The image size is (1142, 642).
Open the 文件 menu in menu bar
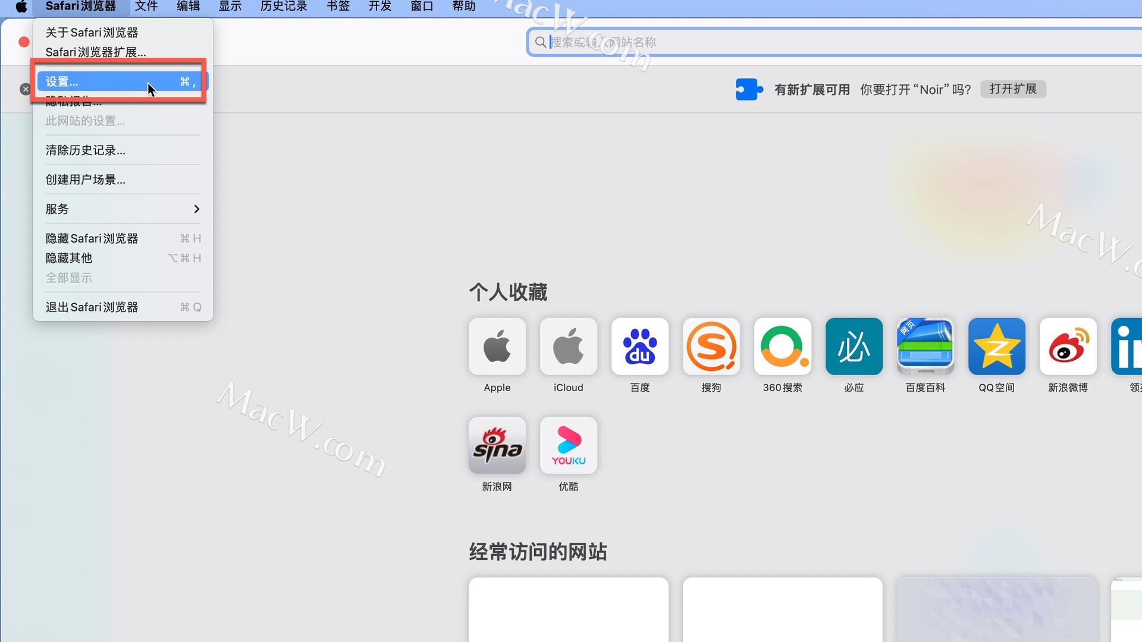click(146, 7)
